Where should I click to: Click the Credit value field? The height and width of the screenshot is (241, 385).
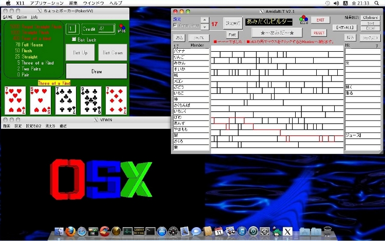coord(106,29)
